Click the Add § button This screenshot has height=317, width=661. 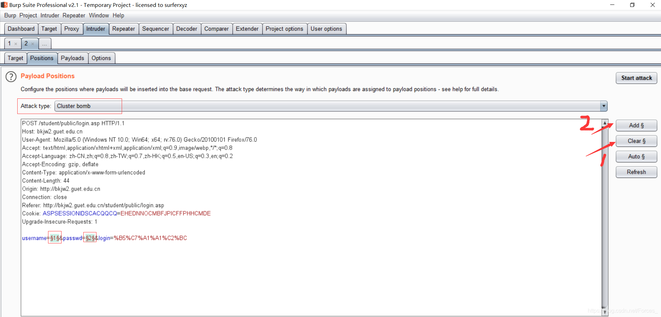[x=636, y=125]
